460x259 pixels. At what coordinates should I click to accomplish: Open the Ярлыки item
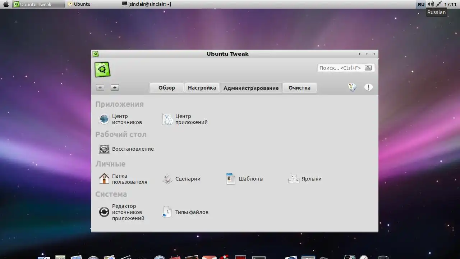(x=305, y=179)
